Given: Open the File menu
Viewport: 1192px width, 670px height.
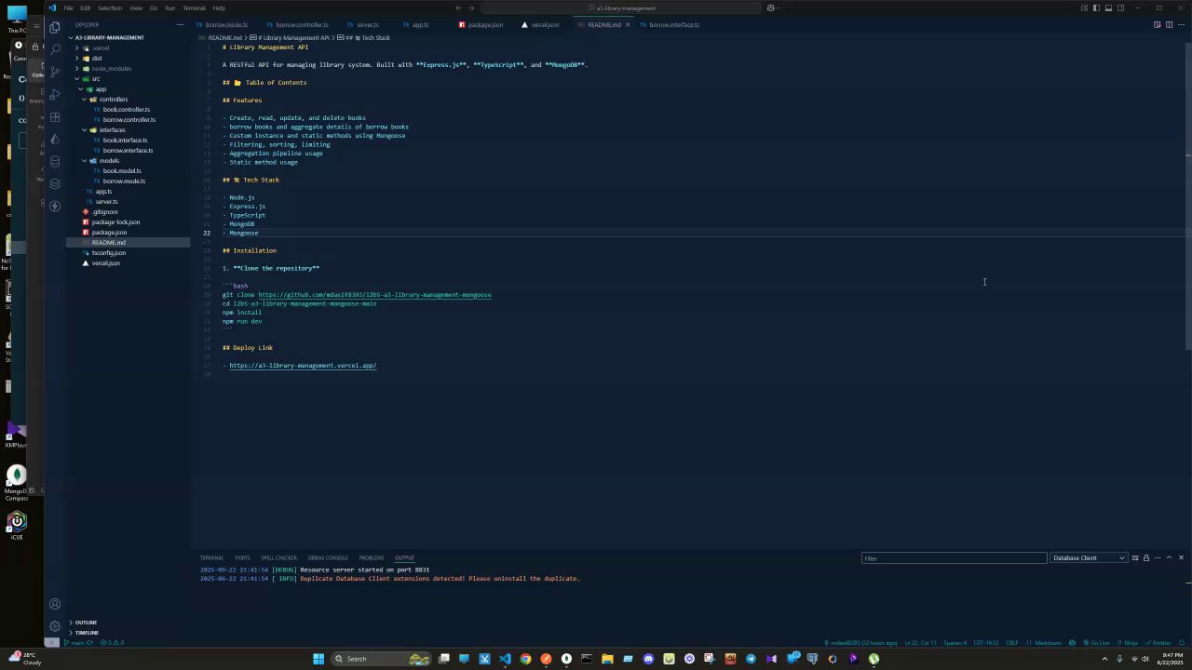Looking at the screenshot, I should [68, 8].
